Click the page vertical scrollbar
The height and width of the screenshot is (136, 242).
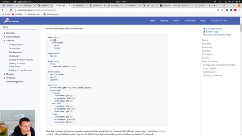(241, 28)
